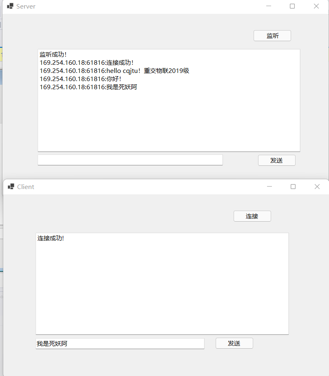Image resolution: width=329 pixels, height=376 pixels.
Task: Click the empty Server message input field
Action: 130,160
